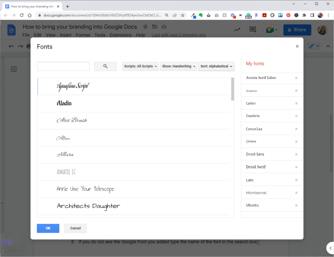The width and height of the screenshot is (334, 257).
Task: Select the Architects Daughter font
Action: 88,206
